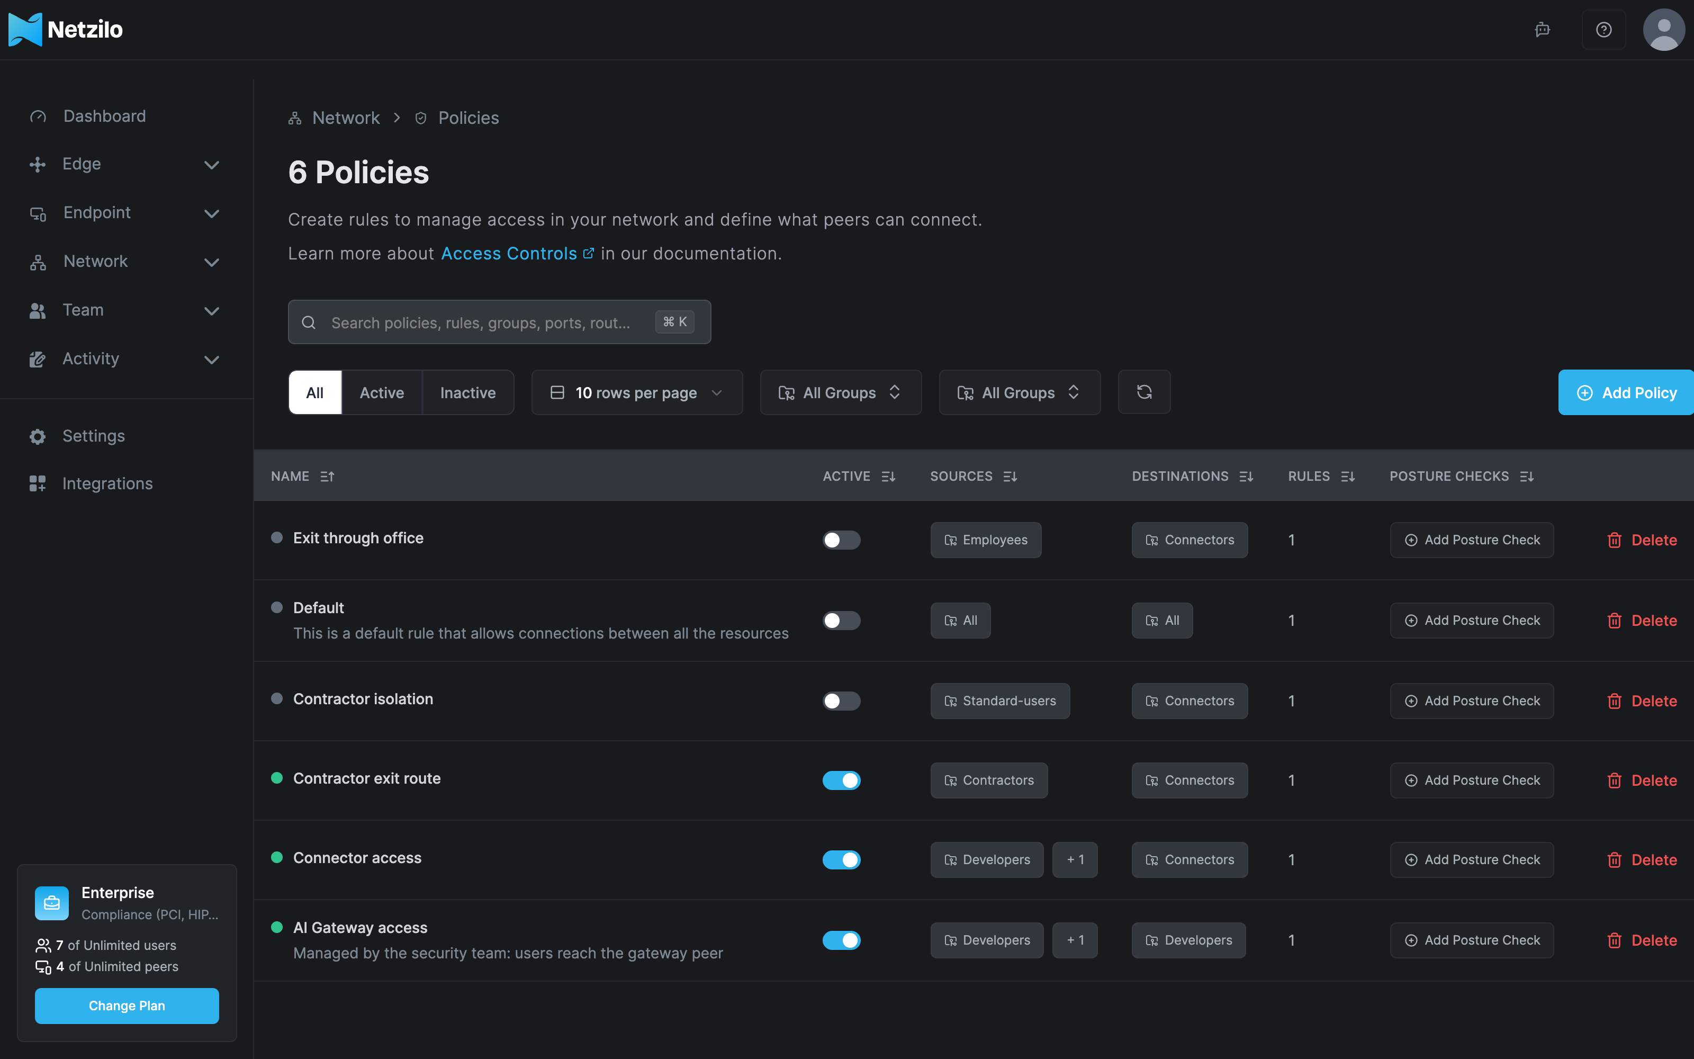The image size is (1694, 1059).
Task: Click the Settings gear icon in sidebar
Action: coord(38,436)
